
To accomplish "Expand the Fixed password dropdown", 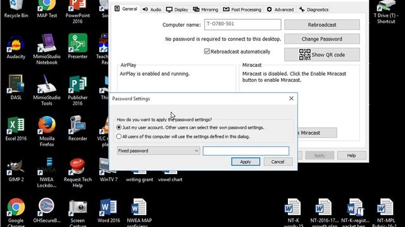I will point(158,151).
